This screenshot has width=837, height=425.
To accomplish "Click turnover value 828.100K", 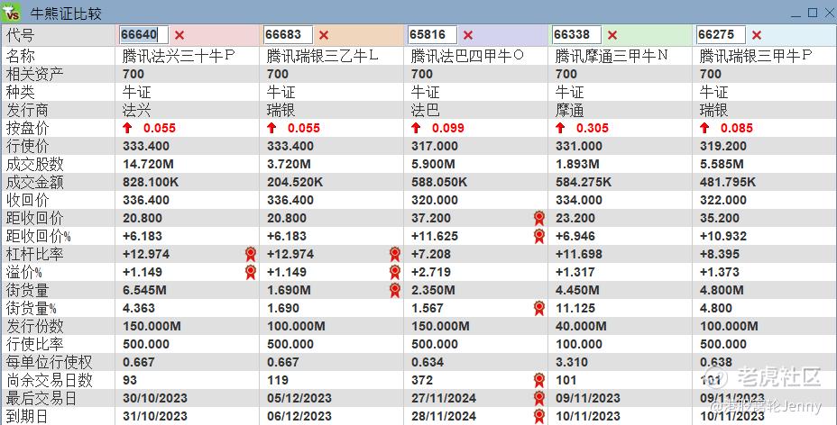I will (x=151, y=182).
